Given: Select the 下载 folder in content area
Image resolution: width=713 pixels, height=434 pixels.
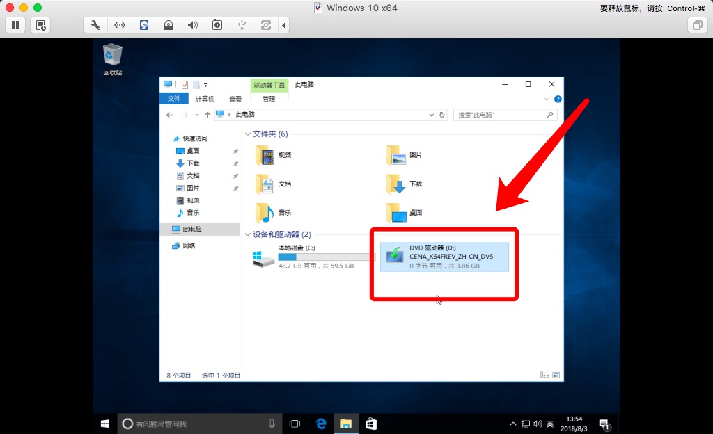Looking at the screenshot, I should point(404,184).
